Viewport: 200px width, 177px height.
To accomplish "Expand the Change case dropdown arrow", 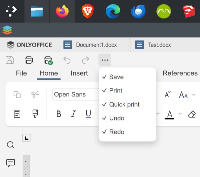I will coord(194,95).
